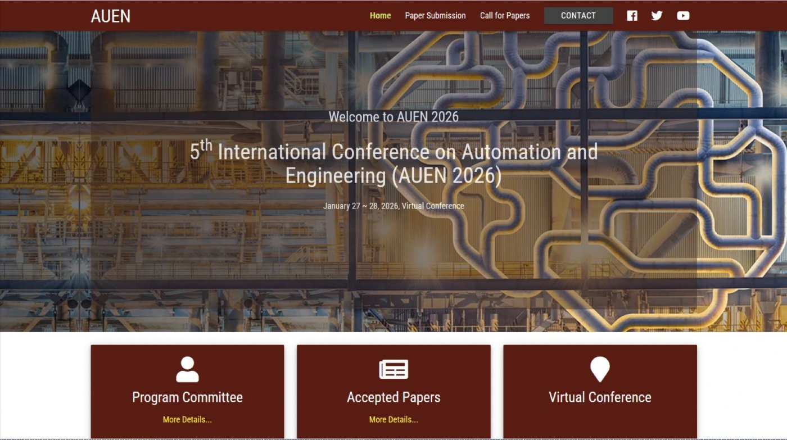This screenshot has height=440, width=787.
Task: Open the Call for Papers page
Action: 504,16
